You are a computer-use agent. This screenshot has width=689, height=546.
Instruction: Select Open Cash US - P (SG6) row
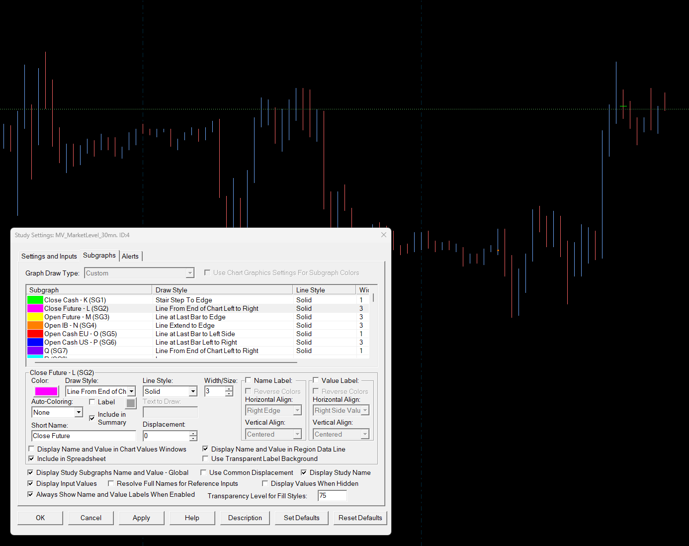[x=199, y=342]
